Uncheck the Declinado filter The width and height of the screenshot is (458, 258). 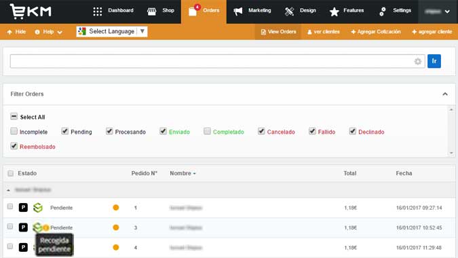pos(353,131)
